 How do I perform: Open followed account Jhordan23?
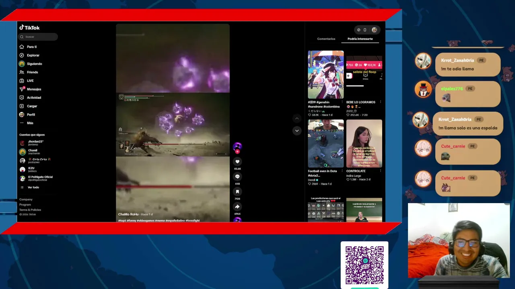point(36,142)
